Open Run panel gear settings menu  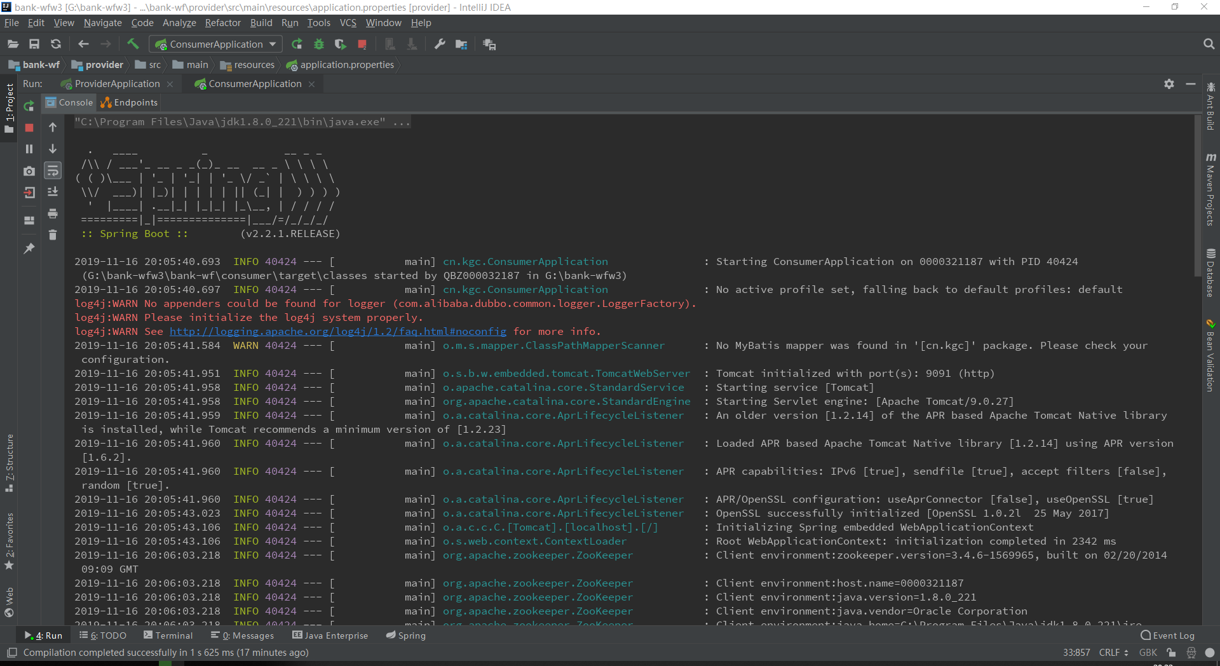tap(1169, 84)
